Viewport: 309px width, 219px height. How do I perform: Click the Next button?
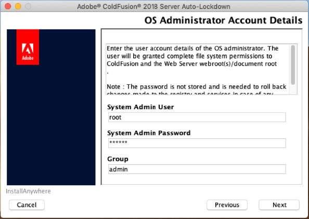point(279,205)
